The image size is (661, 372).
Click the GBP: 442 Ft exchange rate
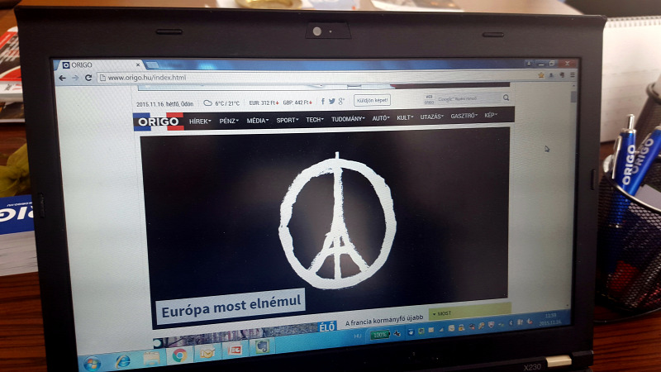[x=297, y=102]
